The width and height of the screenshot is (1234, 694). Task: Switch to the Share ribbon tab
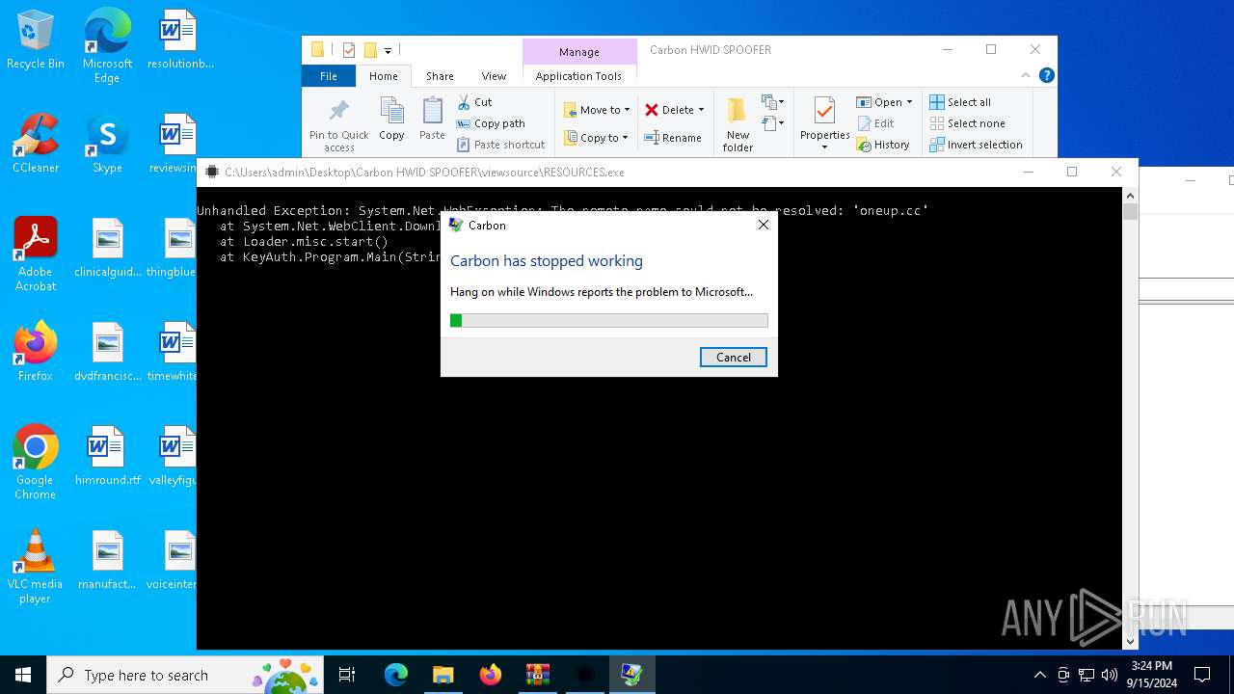tap(440, 76)
